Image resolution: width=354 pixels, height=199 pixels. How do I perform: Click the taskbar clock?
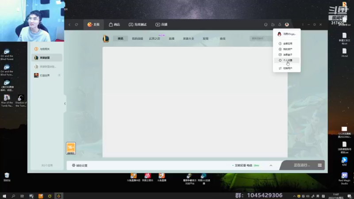pyautogui.click(x=336, y=196)
